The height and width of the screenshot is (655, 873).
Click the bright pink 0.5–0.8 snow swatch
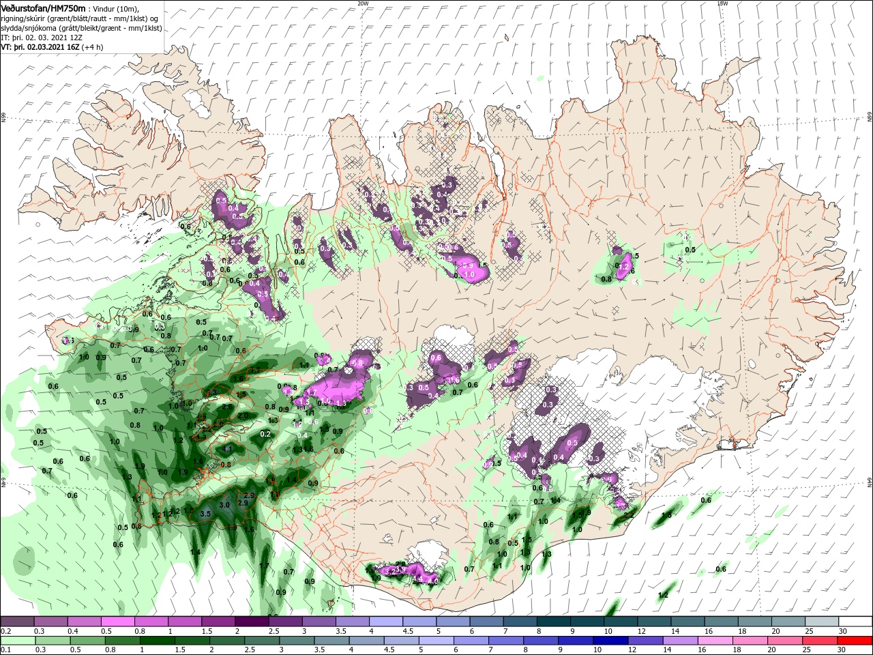(x=117, y=621)
